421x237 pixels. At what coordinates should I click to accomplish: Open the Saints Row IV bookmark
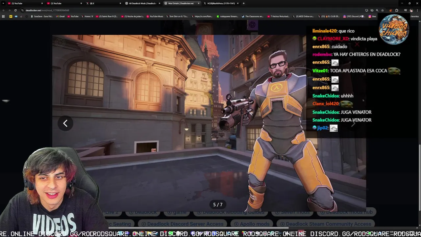[107, 16]
